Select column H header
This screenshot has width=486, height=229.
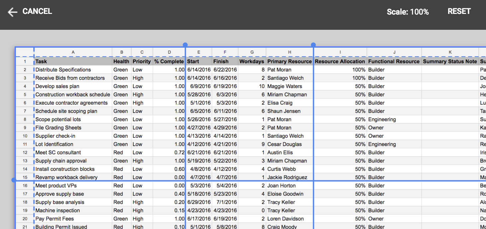click(x=289, y=52)
